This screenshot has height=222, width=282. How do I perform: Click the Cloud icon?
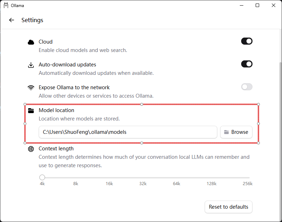pyautogui.click(x=31, y=42)
